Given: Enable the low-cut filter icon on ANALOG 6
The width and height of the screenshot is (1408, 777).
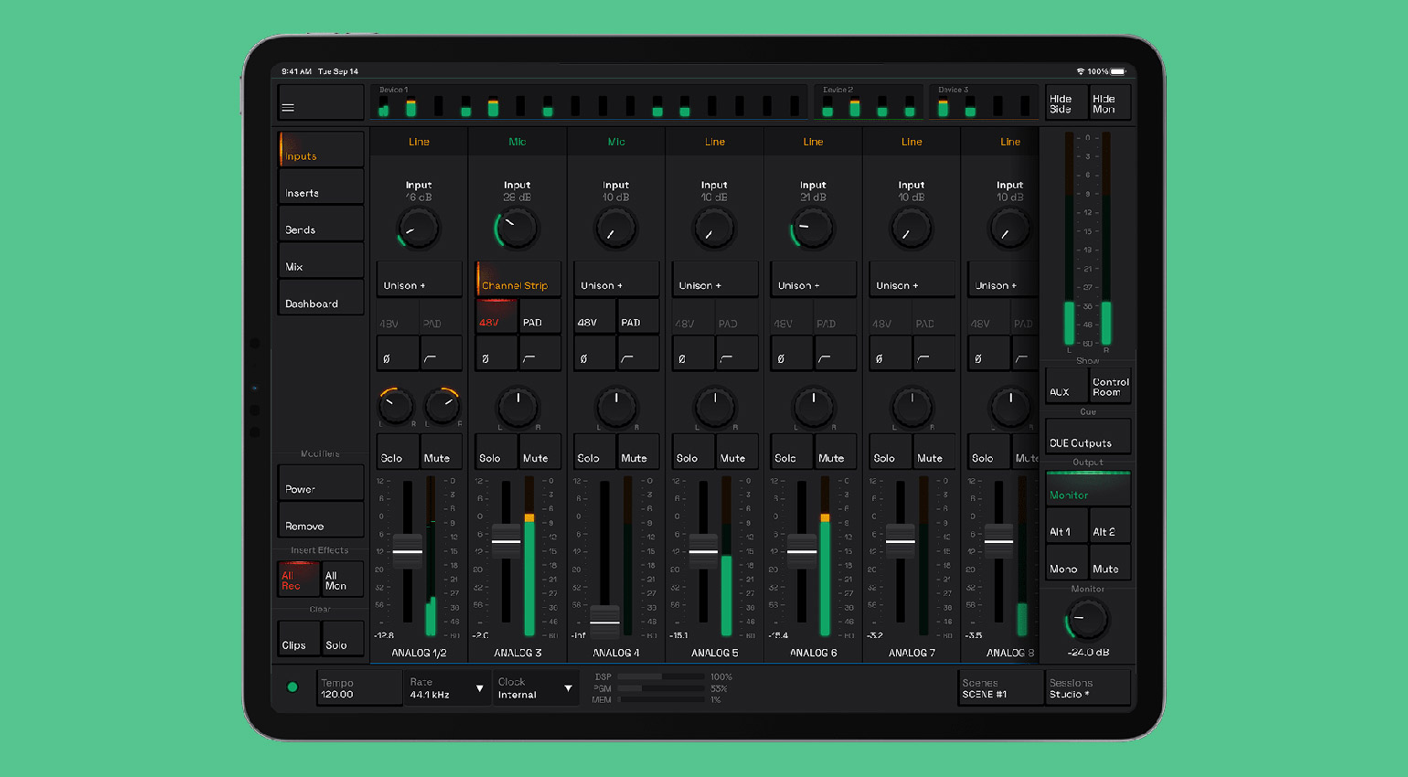Looking at the screenshot, I should (834, 355).
